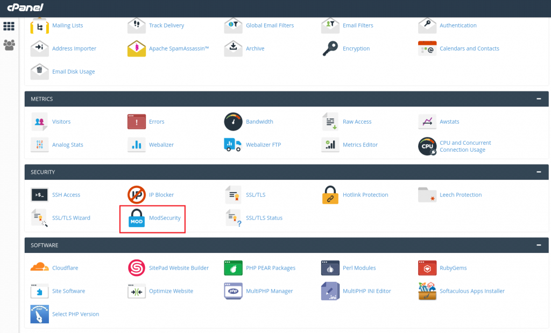551x333 pixels.
Task: Open the Select PHP Version icon
Action: coord(39,314)
